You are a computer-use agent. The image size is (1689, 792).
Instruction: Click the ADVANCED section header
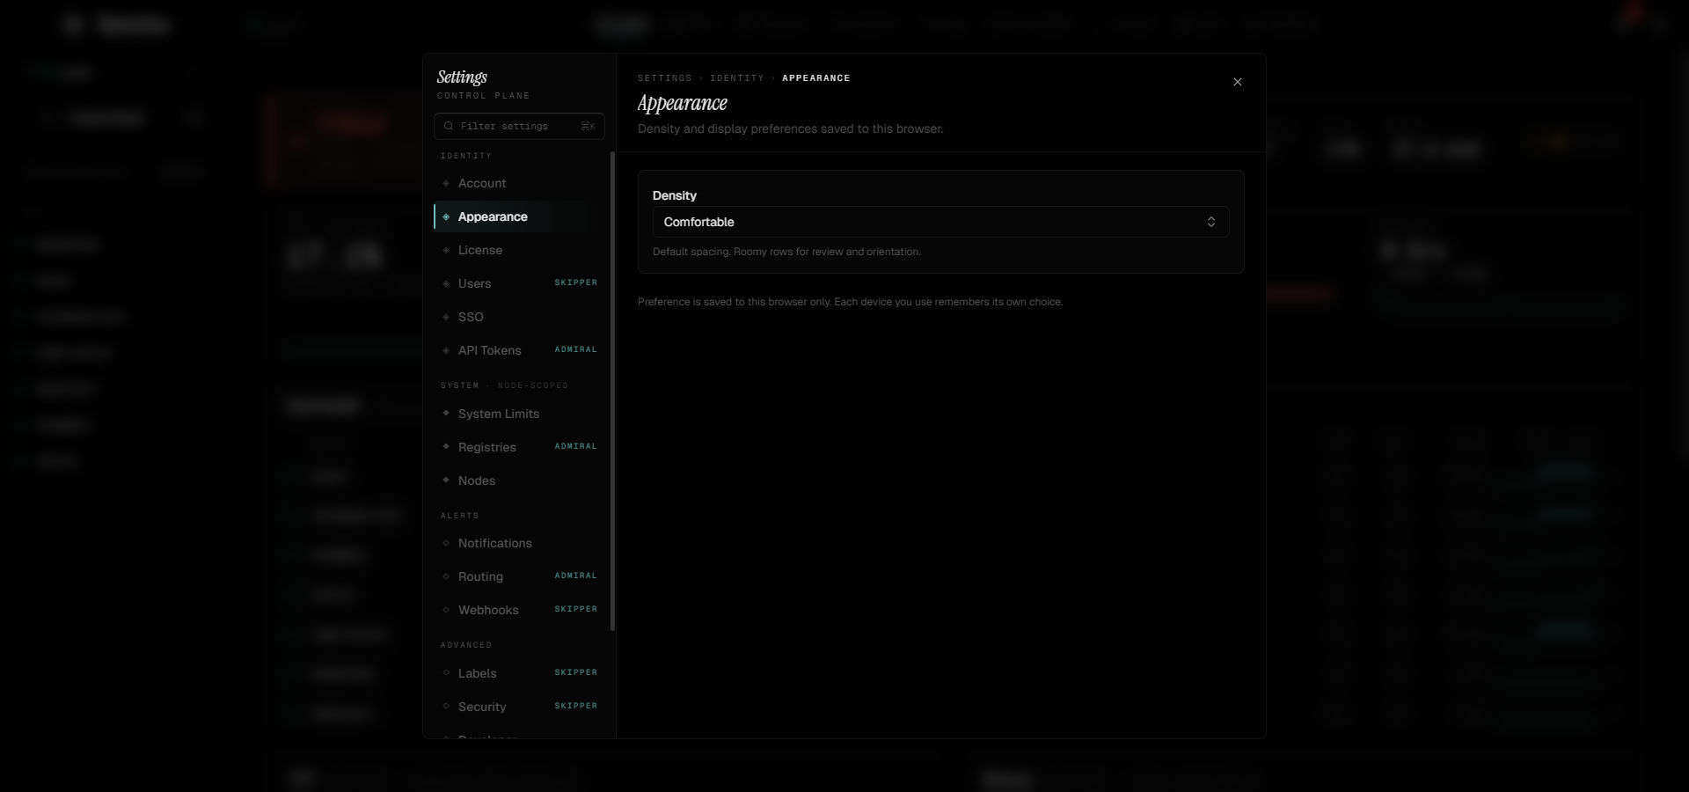(x=466, y=645)
